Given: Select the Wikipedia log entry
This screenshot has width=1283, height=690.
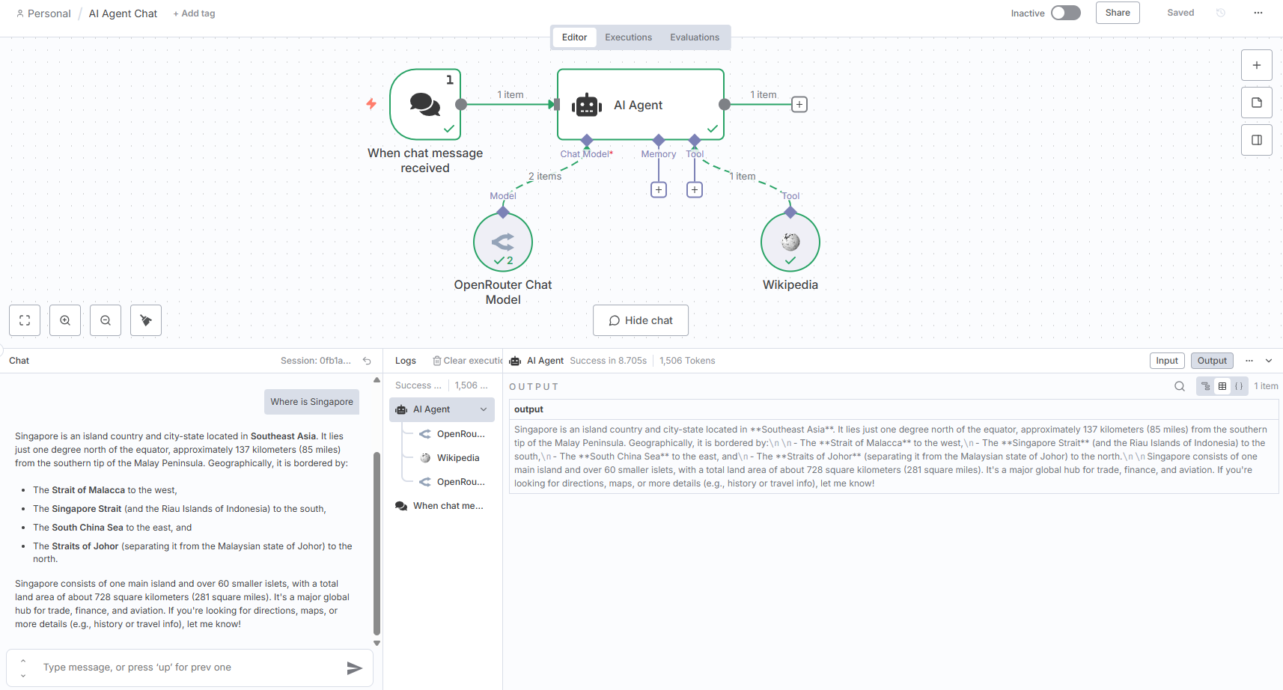Looking at the screenshot, I should point(453,458).
